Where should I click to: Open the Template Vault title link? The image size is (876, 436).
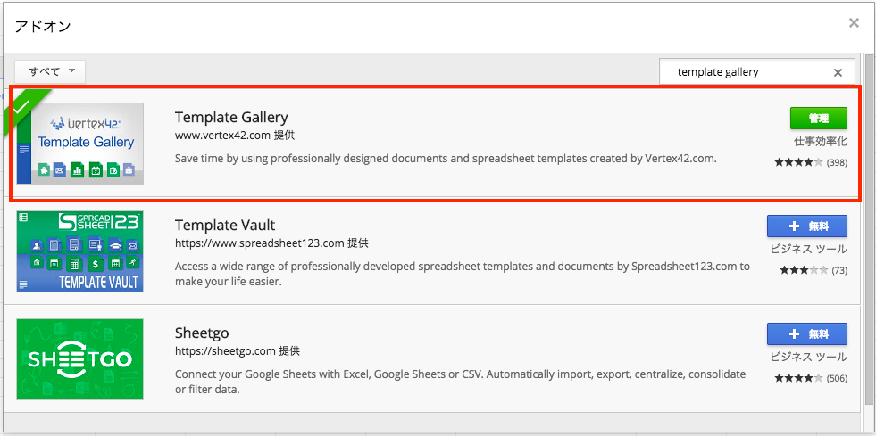[x=225, y=226]
